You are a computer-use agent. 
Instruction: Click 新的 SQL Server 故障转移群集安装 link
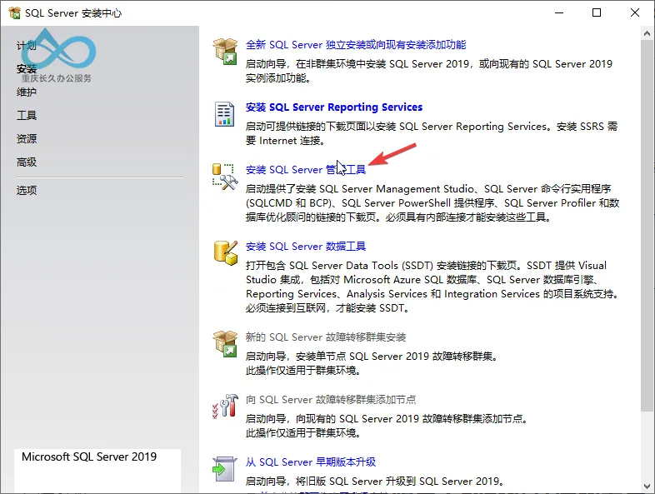[x=325, y=337]
